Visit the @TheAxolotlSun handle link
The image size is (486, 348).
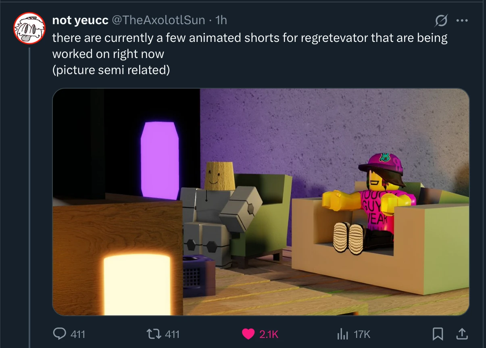[158, 20]
